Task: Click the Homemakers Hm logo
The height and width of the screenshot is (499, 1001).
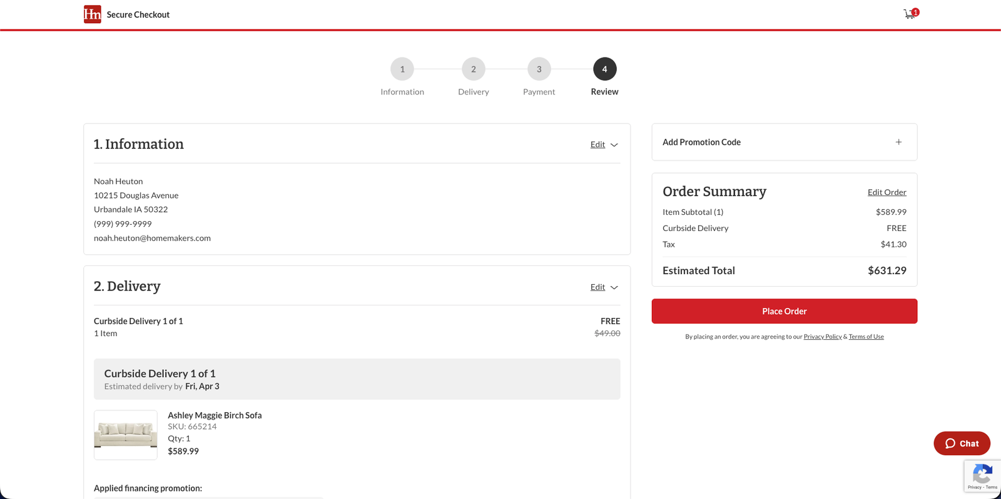Action: [93, 14]
